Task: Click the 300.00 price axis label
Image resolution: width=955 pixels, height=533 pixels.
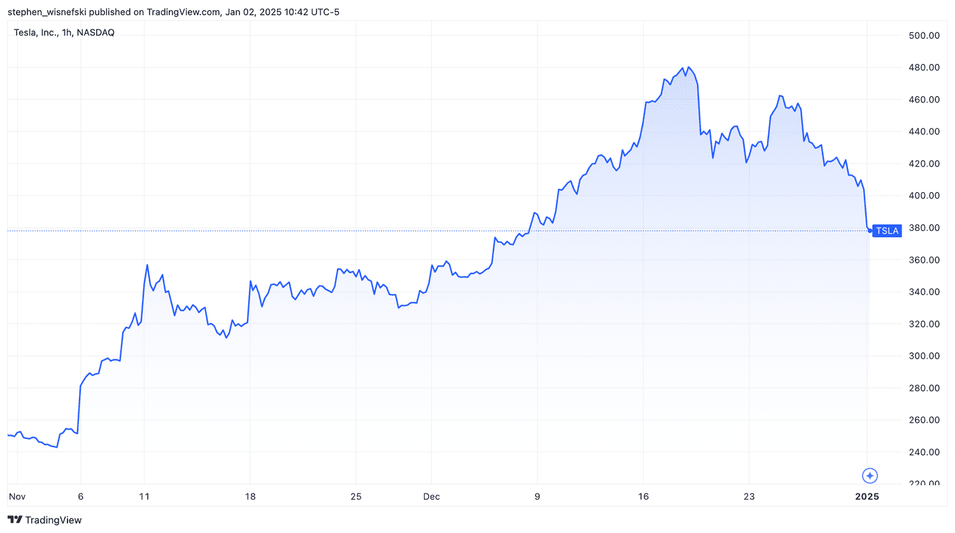Action: (924, 356)
